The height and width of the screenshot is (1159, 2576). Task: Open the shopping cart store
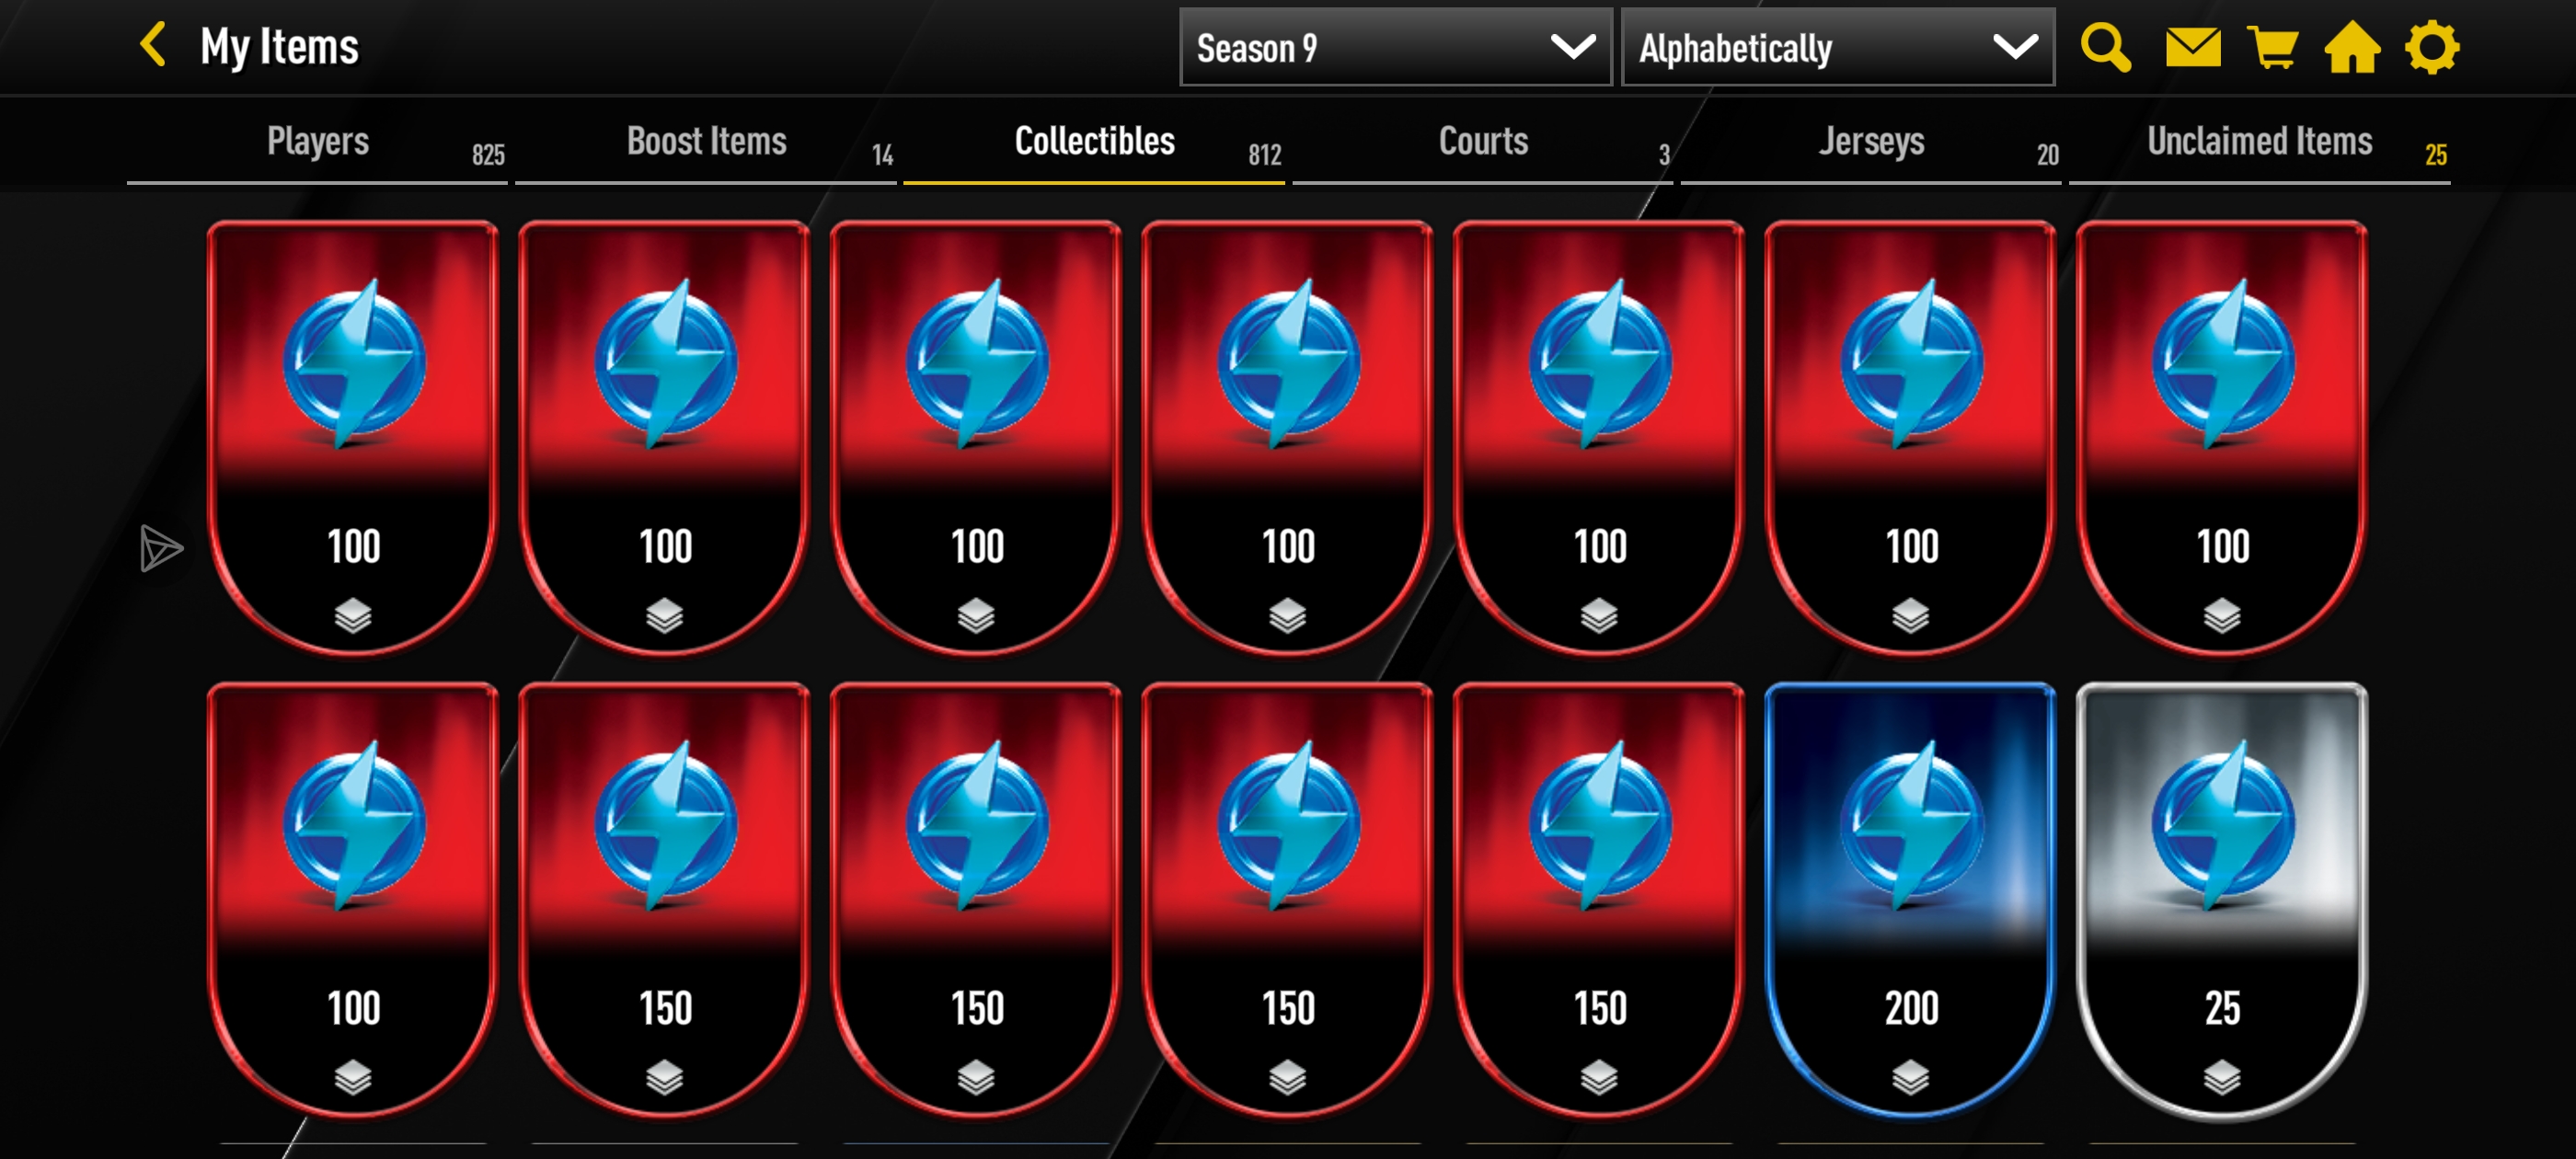point(2272,47)
